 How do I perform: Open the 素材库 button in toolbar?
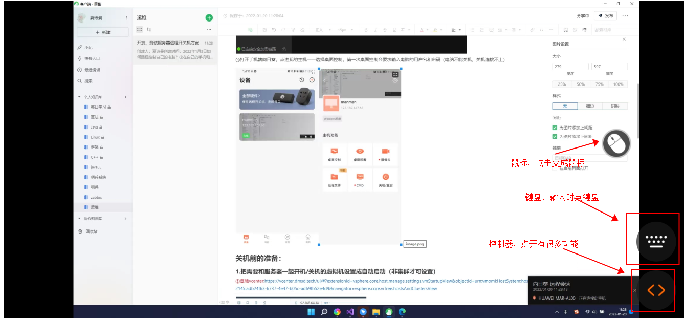603,30
